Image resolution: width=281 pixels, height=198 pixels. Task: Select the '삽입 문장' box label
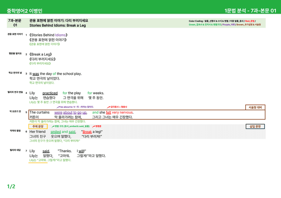255,127
